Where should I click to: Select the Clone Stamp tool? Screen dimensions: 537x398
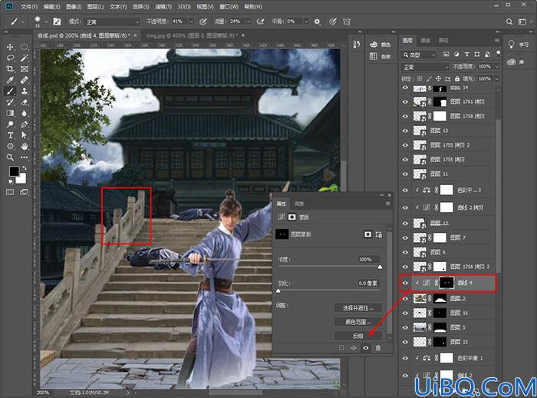click(x=24, y=91)
